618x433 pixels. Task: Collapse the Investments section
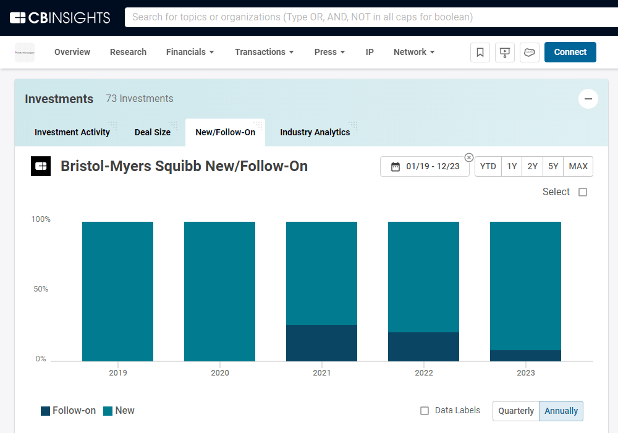coord(588,99)
